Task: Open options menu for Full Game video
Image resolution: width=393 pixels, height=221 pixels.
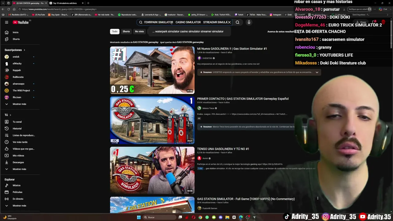Action: [x=318, y=198]
